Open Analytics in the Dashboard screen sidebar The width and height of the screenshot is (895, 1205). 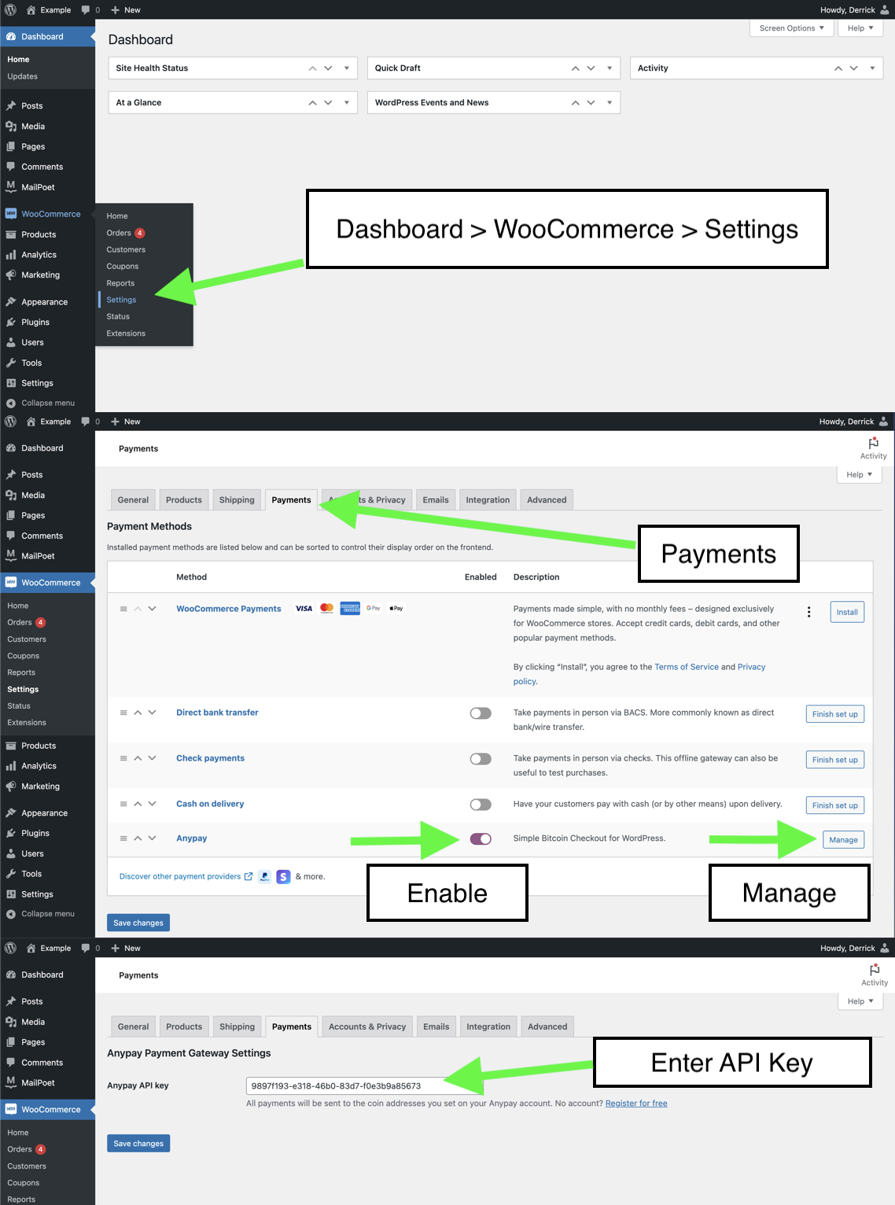(39, 255)
